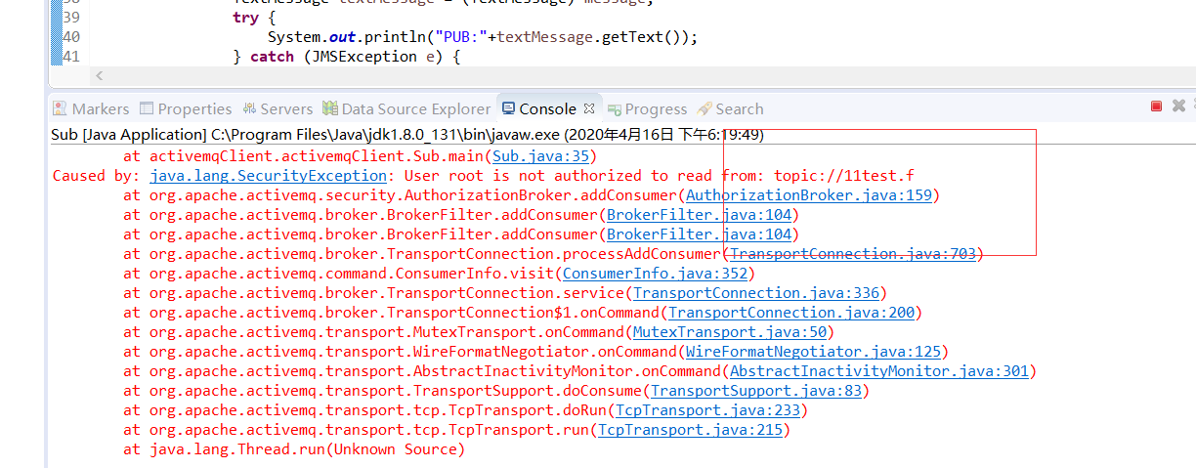Open the AuthorizationBroker.java:159 link
The image size is (1196, 468).
(809, 195)
